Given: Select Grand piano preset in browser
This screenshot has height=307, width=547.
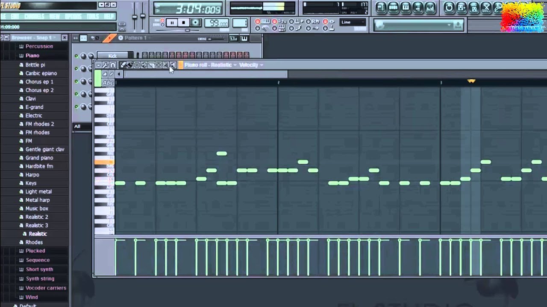Looking at the screenshot, I should point(39,158).
